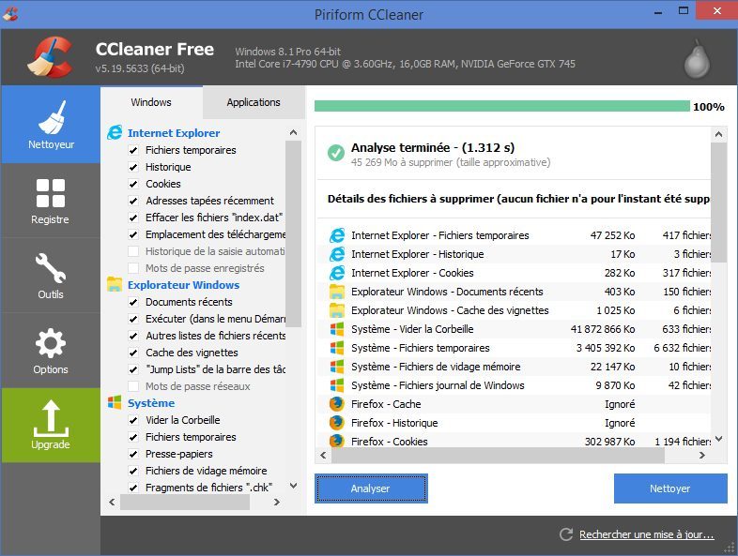738x556 pixels.
Task: Uncheck Internet Explorer Cookies checkbox
Action: point(133,184)
